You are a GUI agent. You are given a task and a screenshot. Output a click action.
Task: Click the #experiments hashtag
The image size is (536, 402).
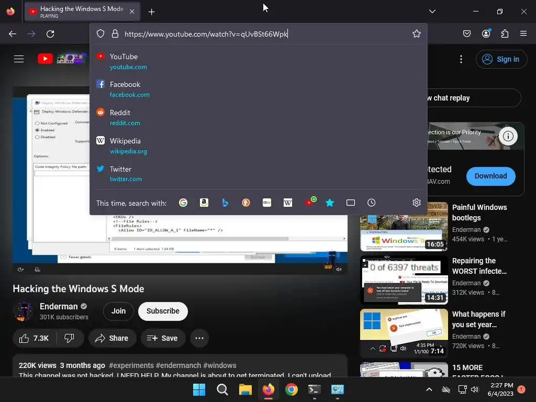pos(131,365)
